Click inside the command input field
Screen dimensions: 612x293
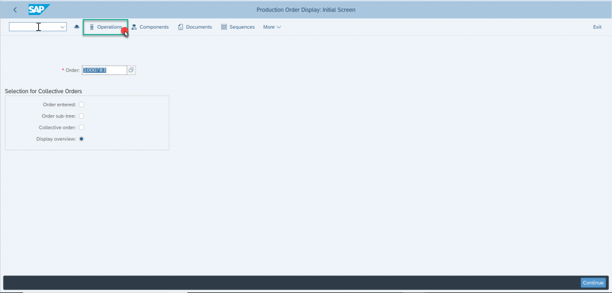pos(34,27)
